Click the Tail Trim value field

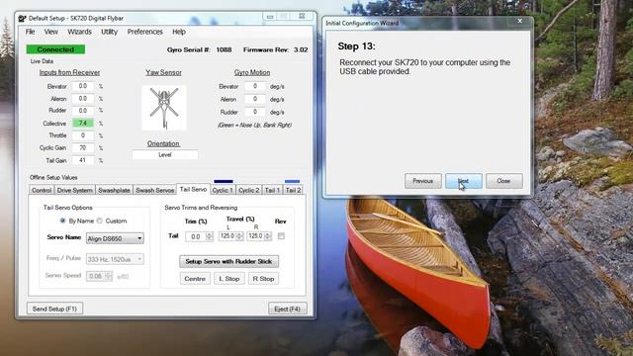[196, 236]
